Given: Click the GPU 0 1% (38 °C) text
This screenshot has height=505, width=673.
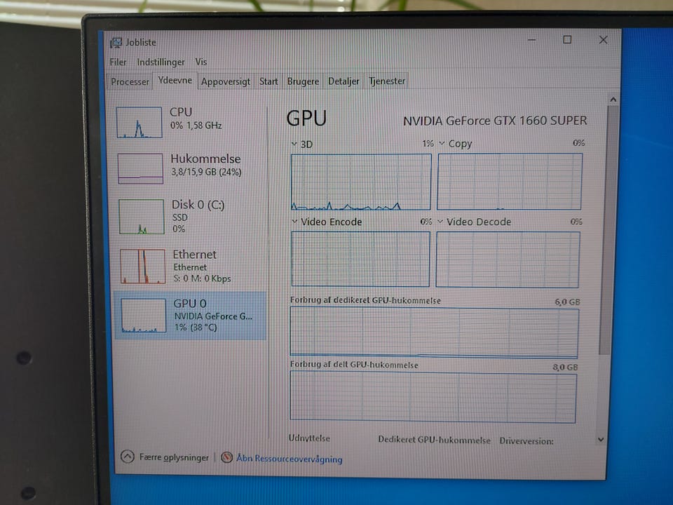Looking at the screenshot, I should pos(196,328).
